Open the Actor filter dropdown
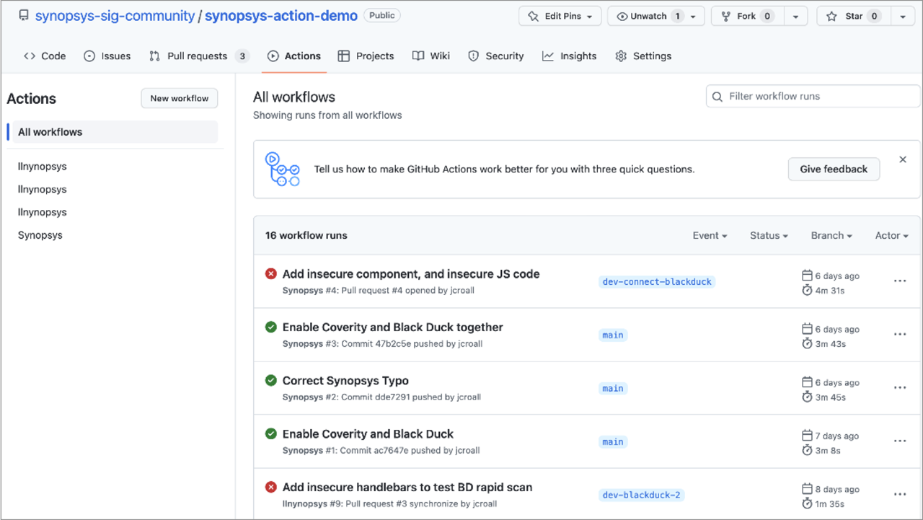The width and height of the screenshot is (923, 520). point(891,236)
